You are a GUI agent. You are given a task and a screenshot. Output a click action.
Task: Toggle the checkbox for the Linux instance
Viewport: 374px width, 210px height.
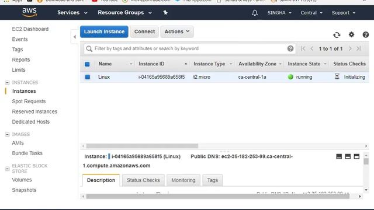coord(88,77)
